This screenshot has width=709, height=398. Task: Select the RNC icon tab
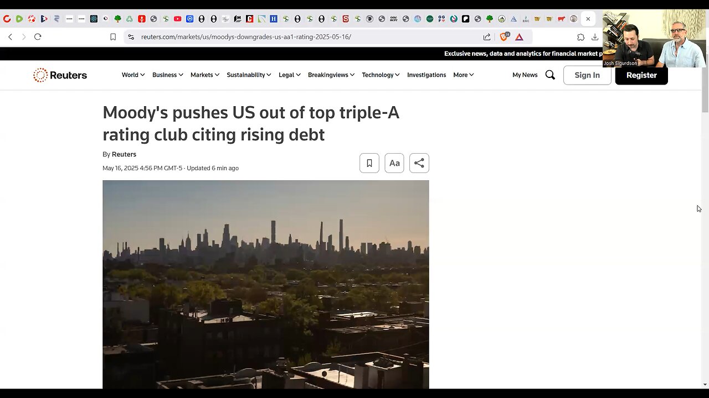pyautogui.click(x=526, y=19)
